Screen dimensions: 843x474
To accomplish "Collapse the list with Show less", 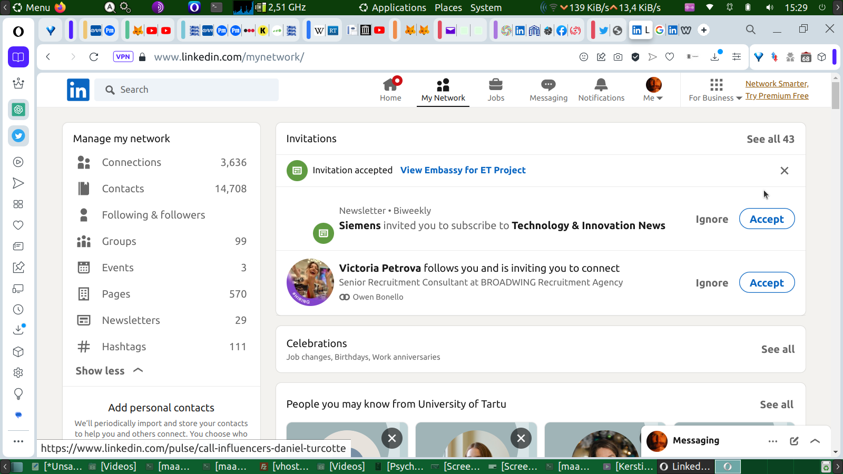I will click(110, 371).
